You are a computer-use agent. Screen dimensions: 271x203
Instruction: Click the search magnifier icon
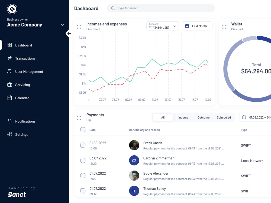(113, 8)
